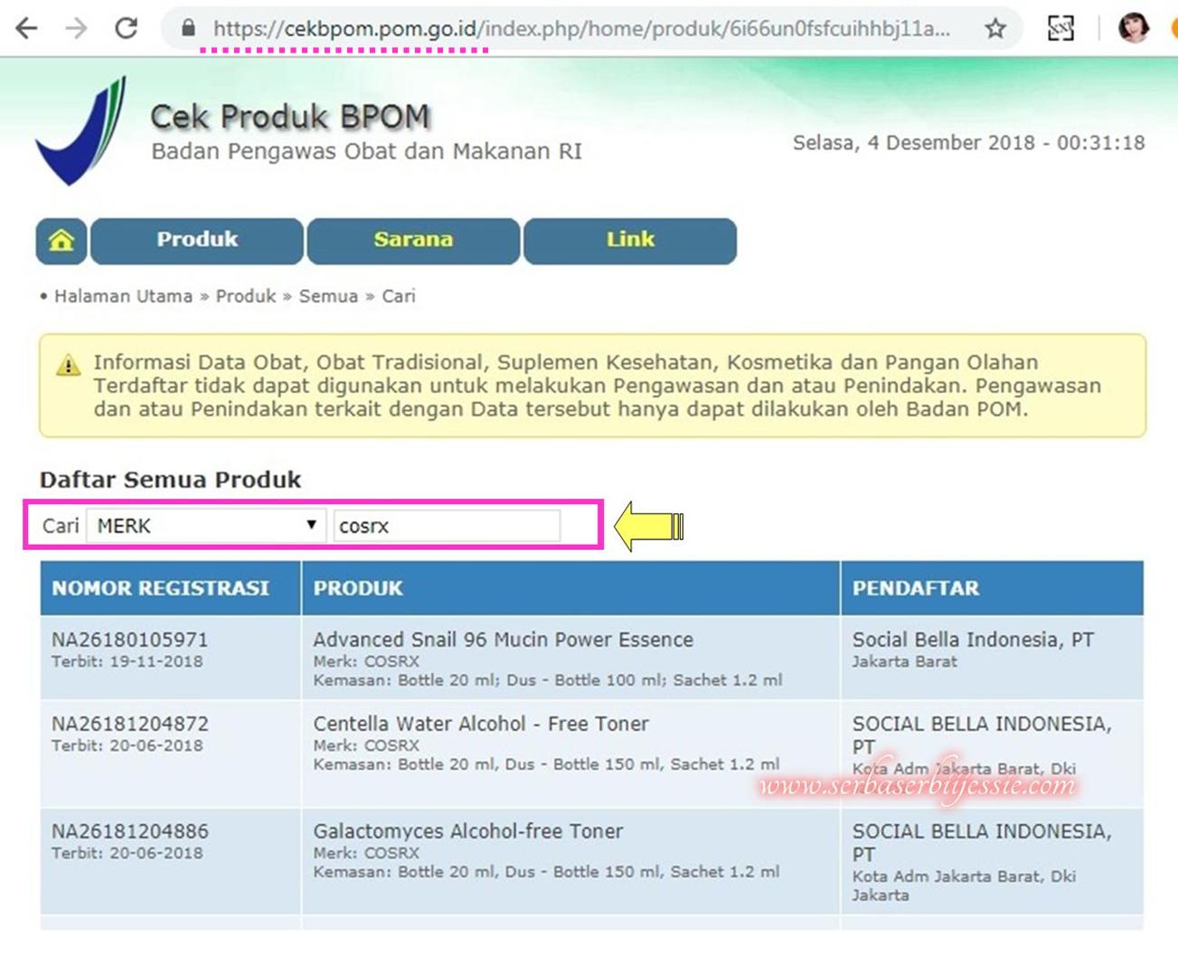Click the browser forward arrow
The image size is (1178, 955).
click(x=76, y=29)
